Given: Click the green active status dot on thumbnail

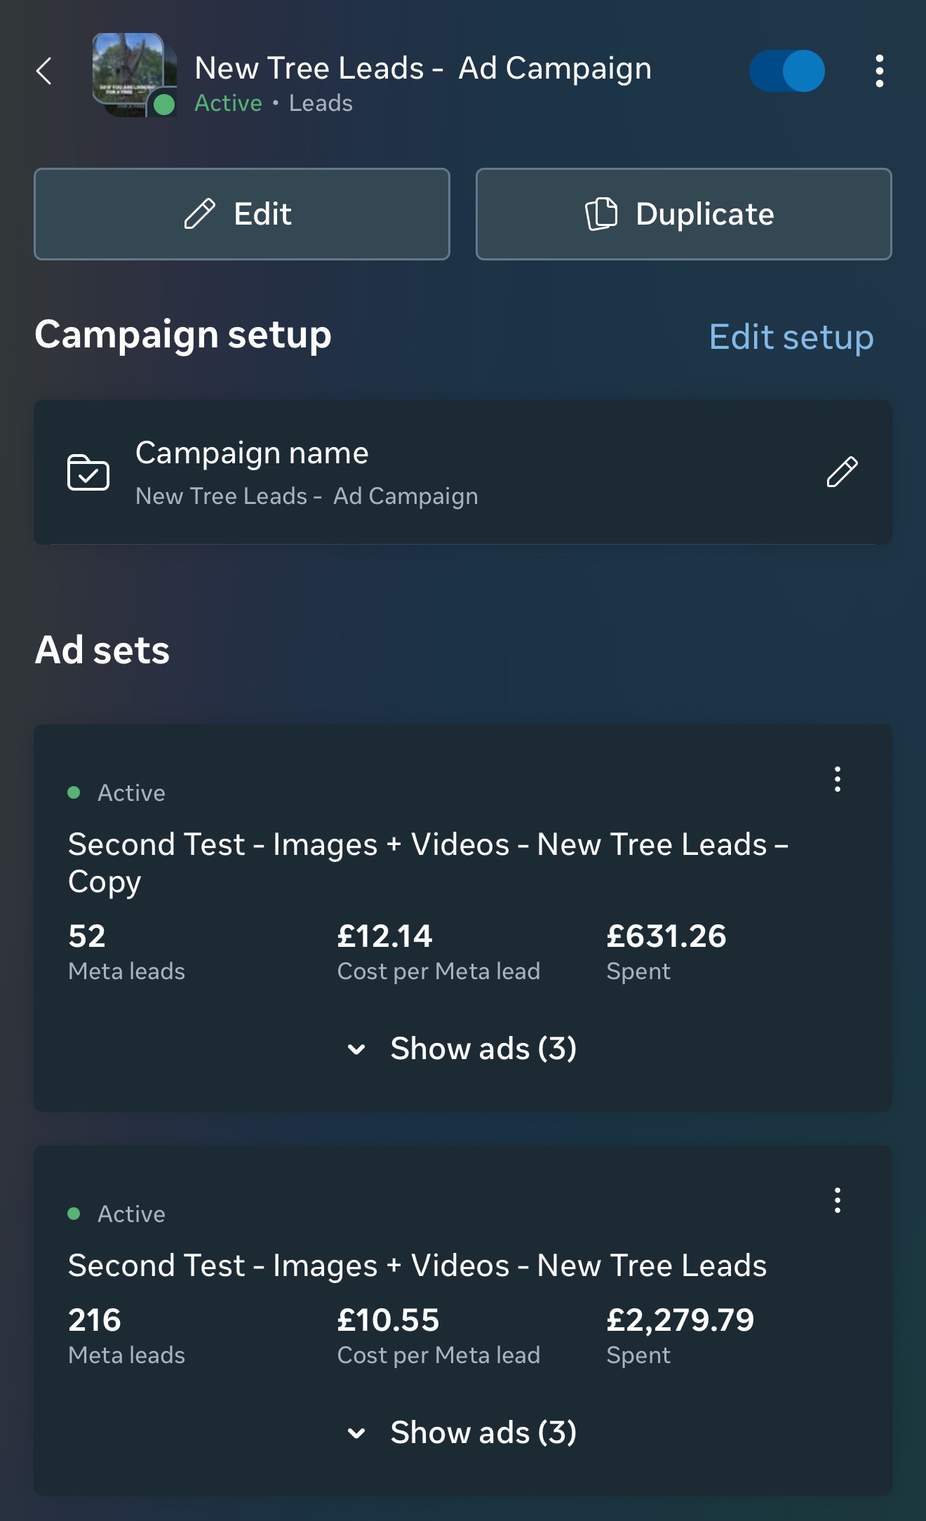Looking at the screenshot, I should tap(163, 105).
